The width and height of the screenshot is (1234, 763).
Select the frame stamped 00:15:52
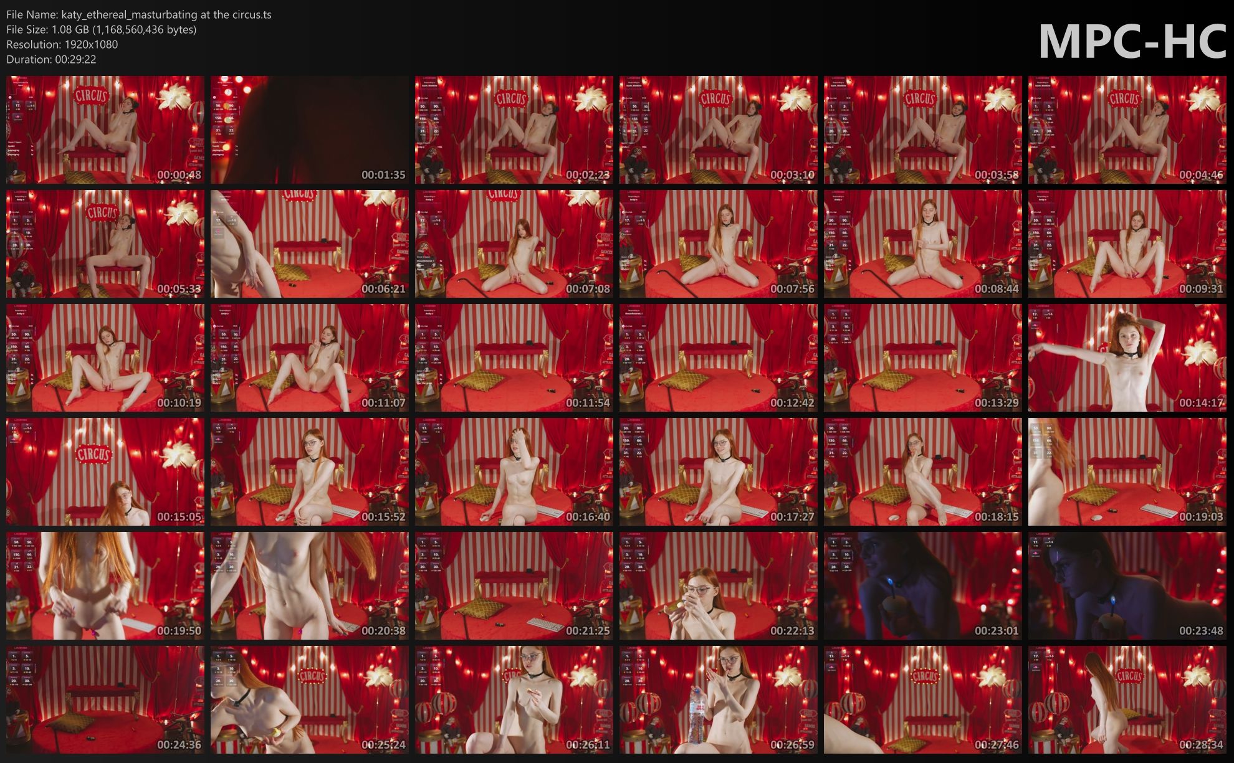(310, 472)
